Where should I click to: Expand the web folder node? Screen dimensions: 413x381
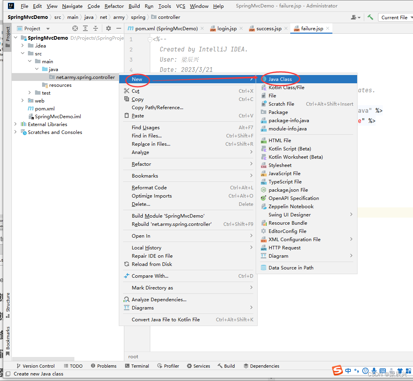[x=23, y=101]
